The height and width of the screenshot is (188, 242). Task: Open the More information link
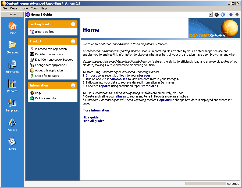pos(96,110)
